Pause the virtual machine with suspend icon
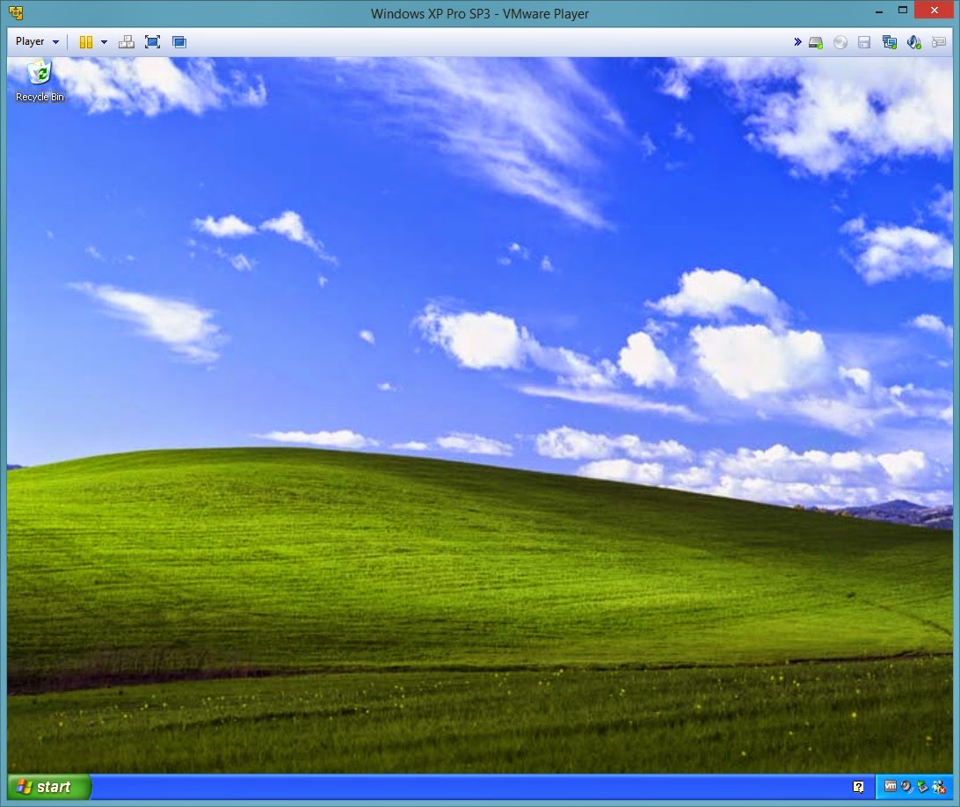Screen dimensions: 960x807 point(86,41)
